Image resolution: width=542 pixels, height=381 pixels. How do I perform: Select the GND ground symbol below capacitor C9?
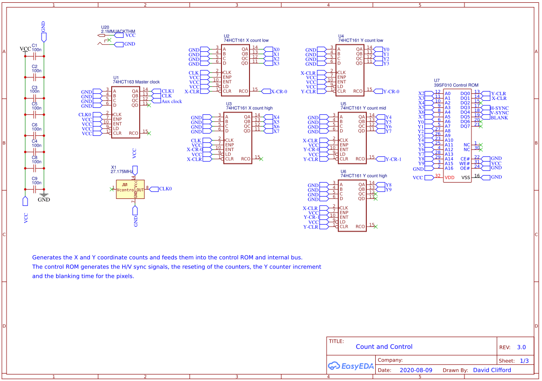44,198
